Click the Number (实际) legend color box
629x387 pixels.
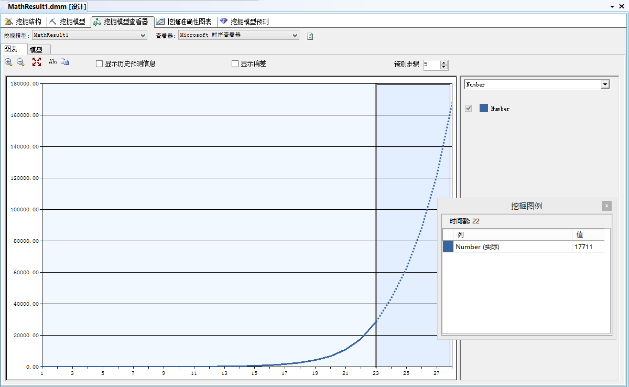[448, 246]
